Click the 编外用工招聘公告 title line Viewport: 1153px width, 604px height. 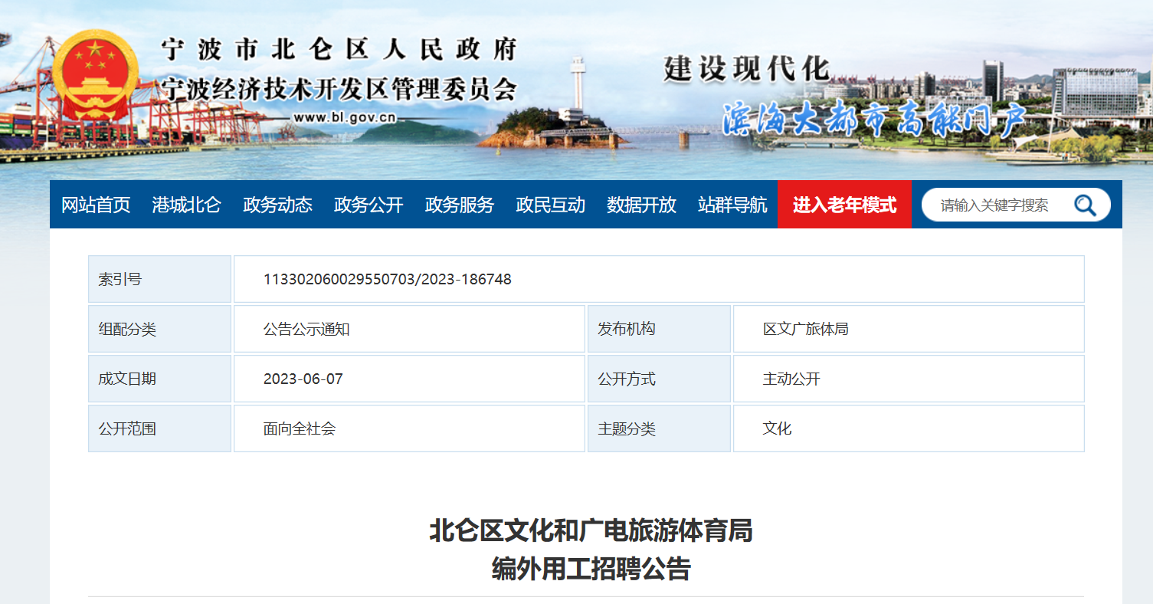[591, 570]
